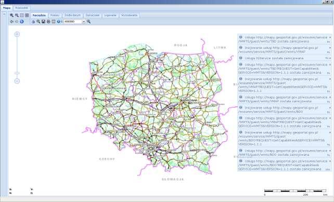Click the save map floppy icon

tap(44, 21)
